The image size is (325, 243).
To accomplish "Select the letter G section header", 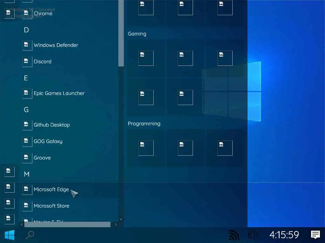I will coord(26,110).
